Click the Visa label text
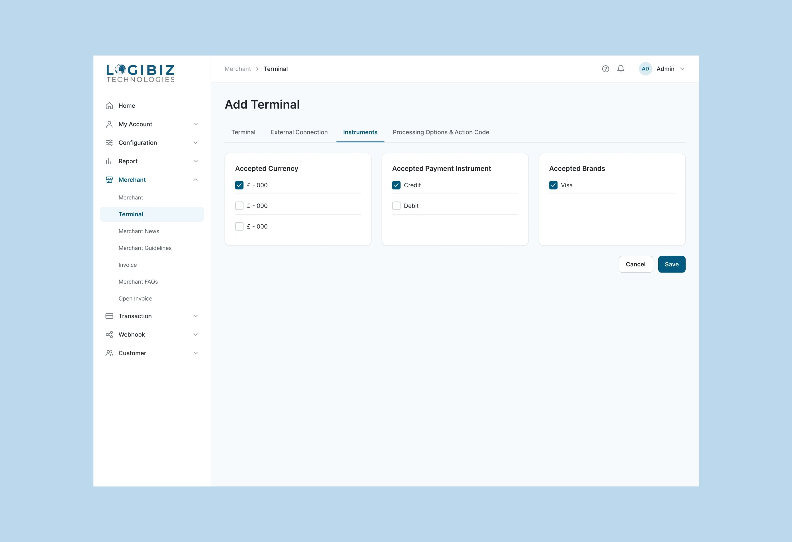Image resolution: width=792 pixels, height=542 pixels. click(x=566, y=185)
